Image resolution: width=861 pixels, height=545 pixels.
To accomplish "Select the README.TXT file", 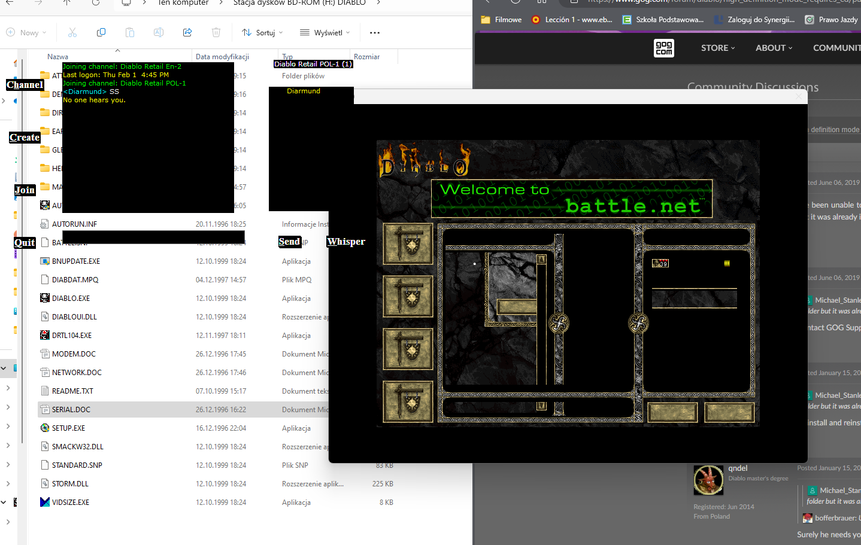I will click(x=72, y=391).
